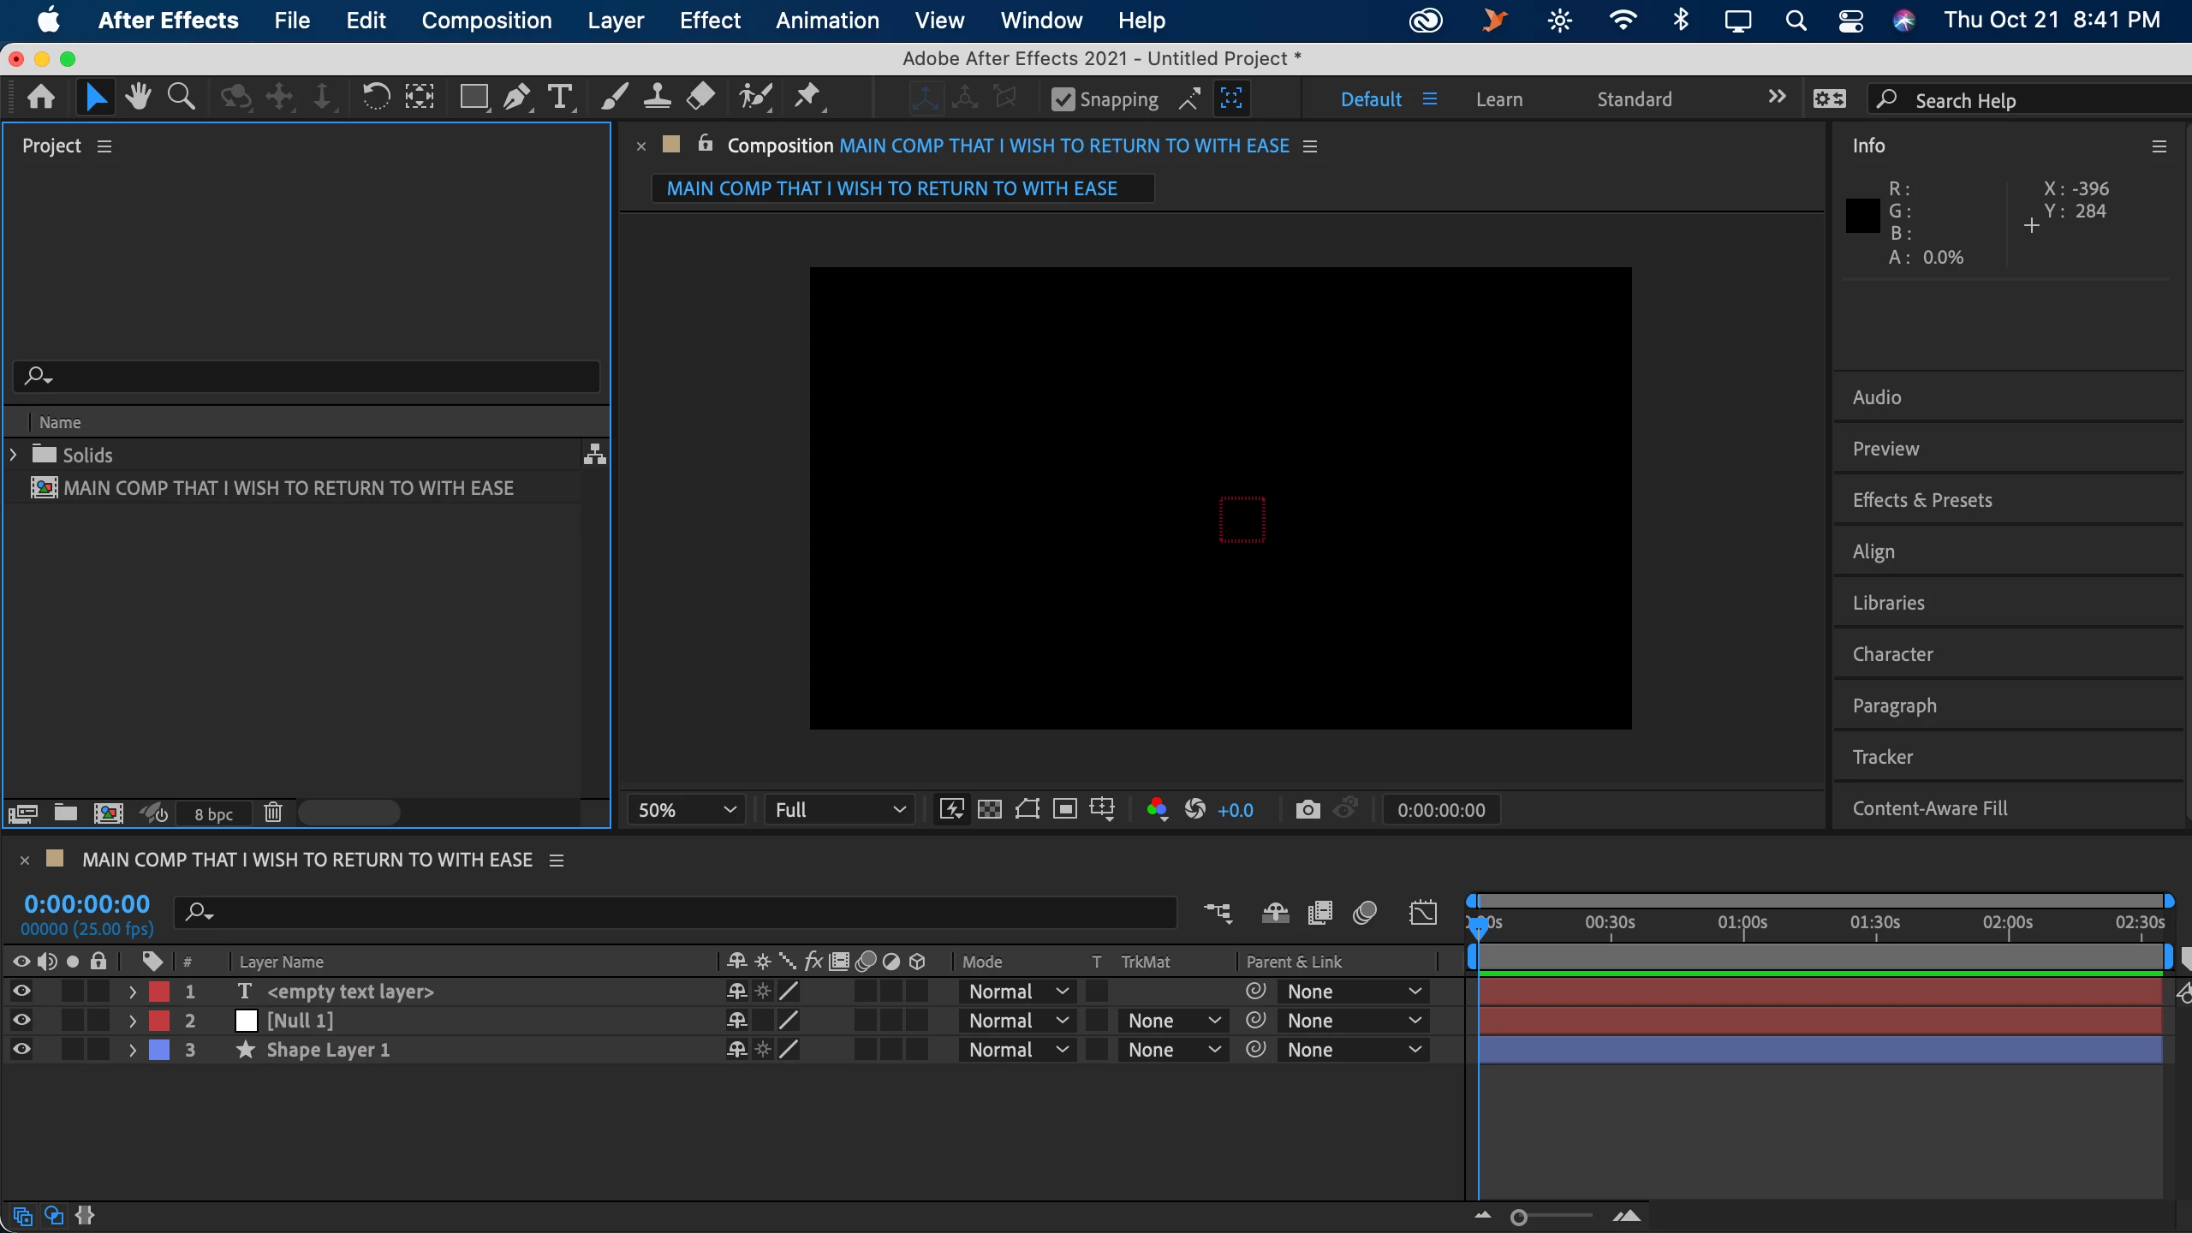Select the Eraser tool
Image resolution: width=2192 pixels, height=1233 pixels.
[700, 98]
